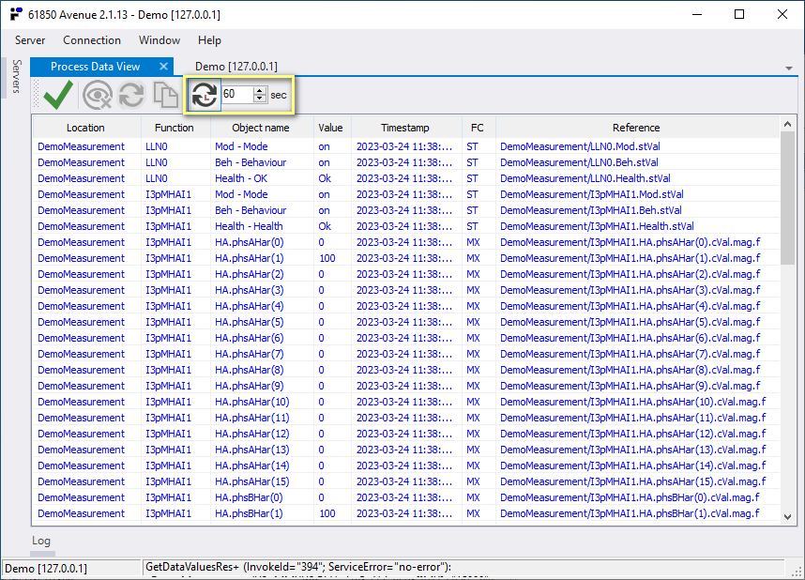Screen dimensions: 805x580
Task: Sort by the Reference column header
Action: [x=636, y=128]
